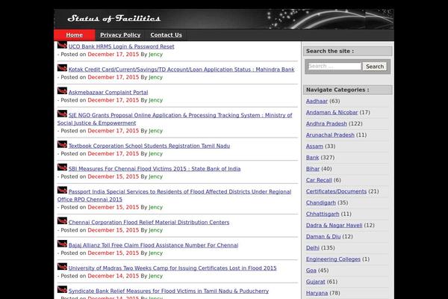Select the Haryana category

point(317,293)
